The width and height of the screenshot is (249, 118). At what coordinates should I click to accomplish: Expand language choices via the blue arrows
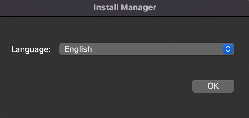[x=228, y=49]
